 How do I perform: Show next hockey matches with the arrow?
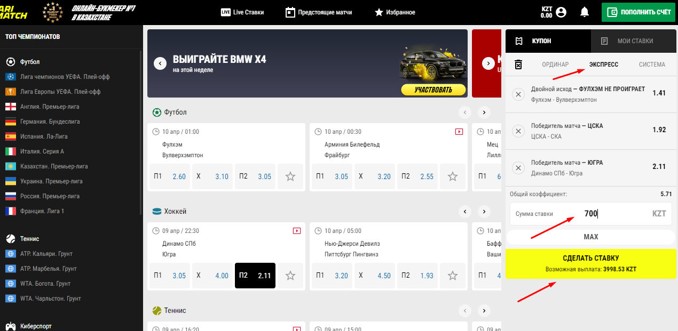(x=484, y=212)
